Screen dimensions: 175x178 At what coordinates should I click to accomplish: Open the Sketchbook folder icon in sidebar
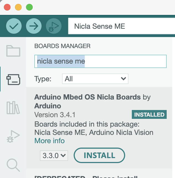13,51
